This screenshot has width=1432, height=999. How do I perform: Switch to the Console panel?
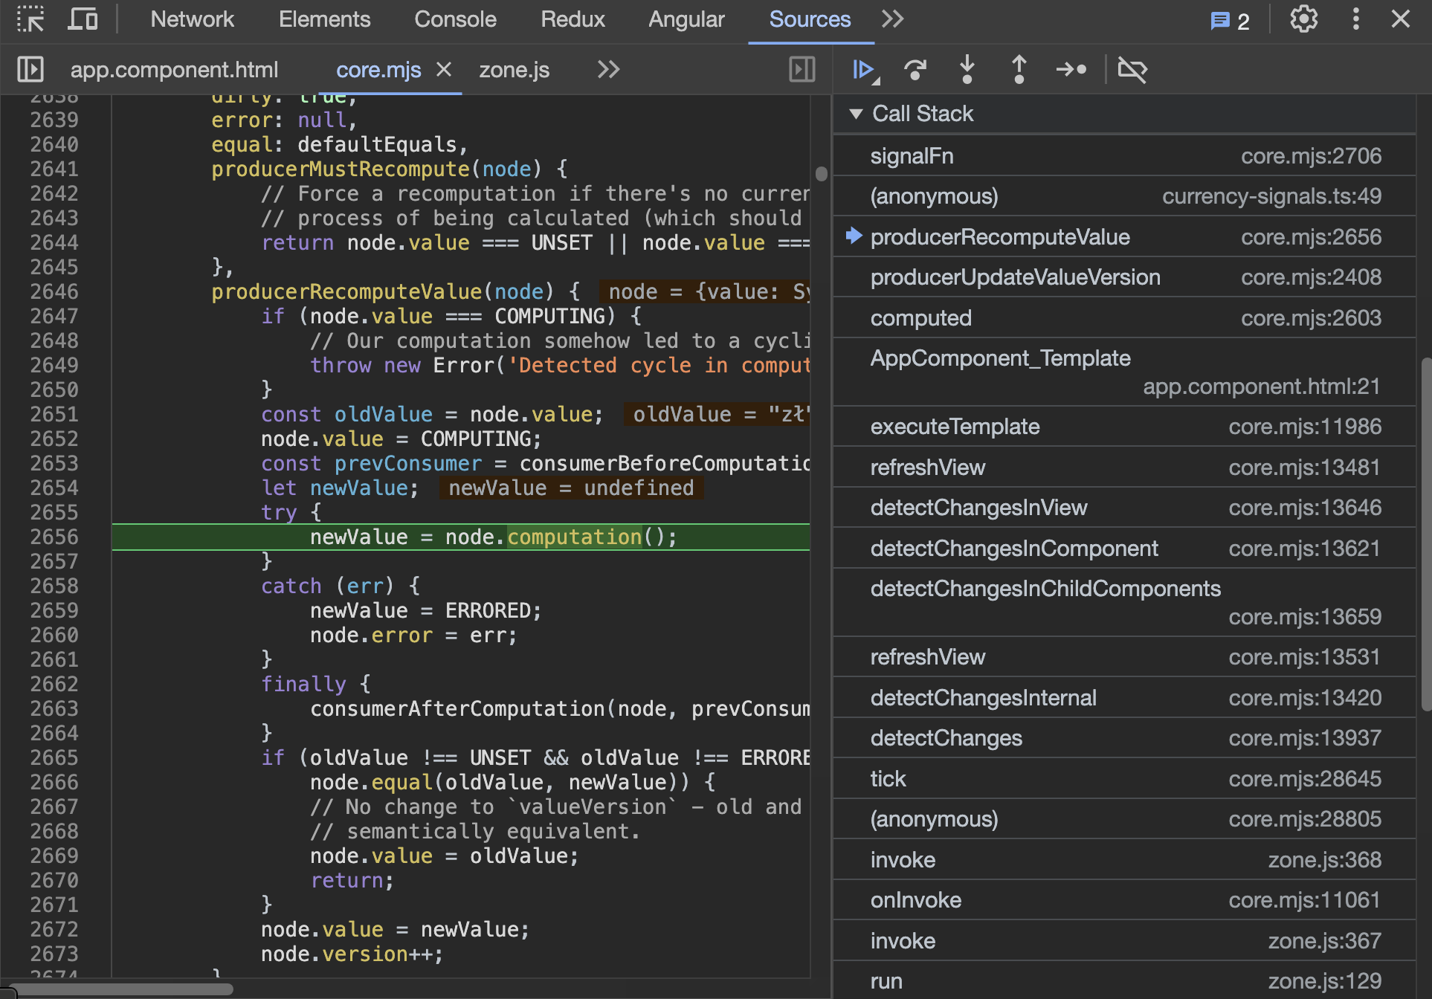tap(455, 19)
